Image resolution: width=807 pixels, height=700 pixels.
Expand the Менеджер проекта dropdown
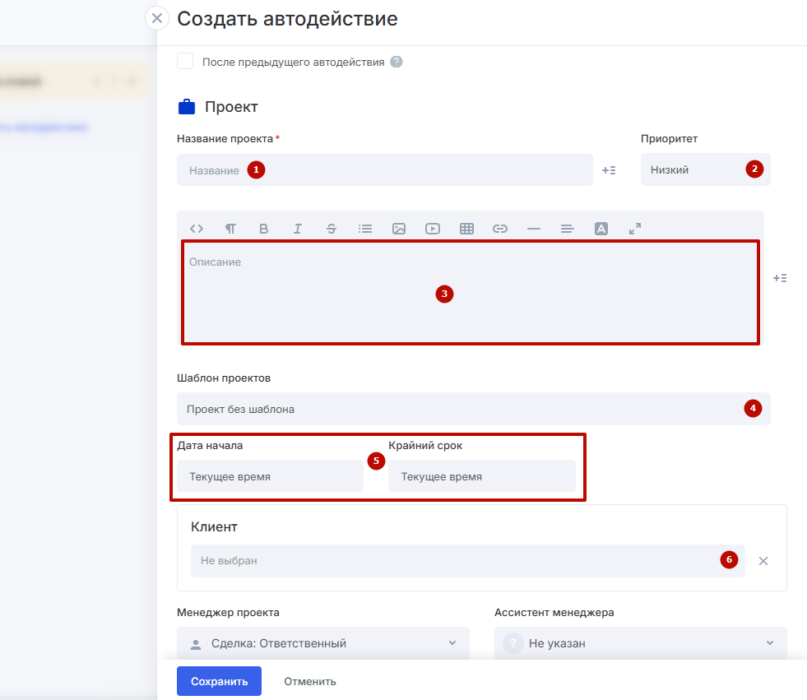322,643
